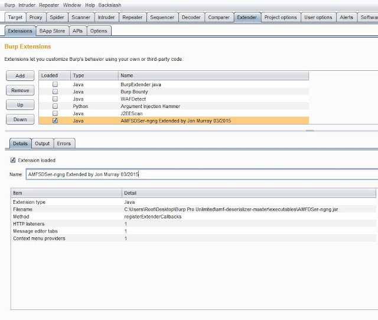Switch to the User options tab
This screenshot has width=378, height=320.
(318, 17)
